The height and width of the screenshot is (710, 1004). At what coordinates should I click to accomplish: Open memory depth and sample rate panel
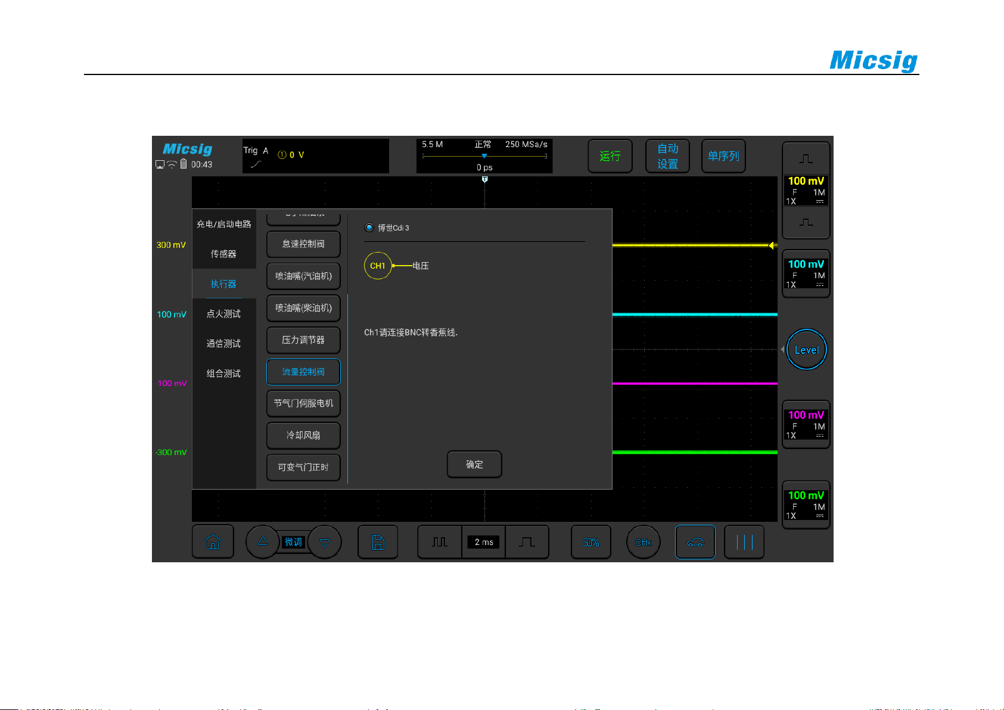click(484, 156)
